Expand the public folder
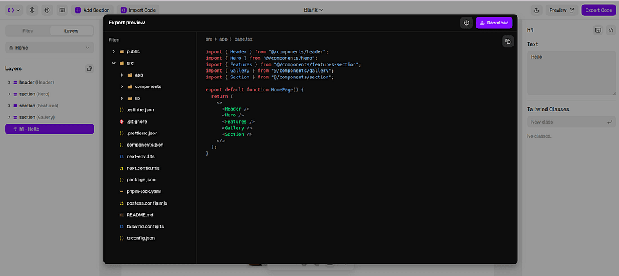The width and height of the screenshot is (619, 276). point(114,51)
